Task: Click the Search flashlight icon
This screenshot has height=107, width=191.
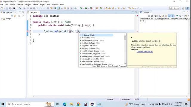Action: pyautogui.click(x=113, y=8)
